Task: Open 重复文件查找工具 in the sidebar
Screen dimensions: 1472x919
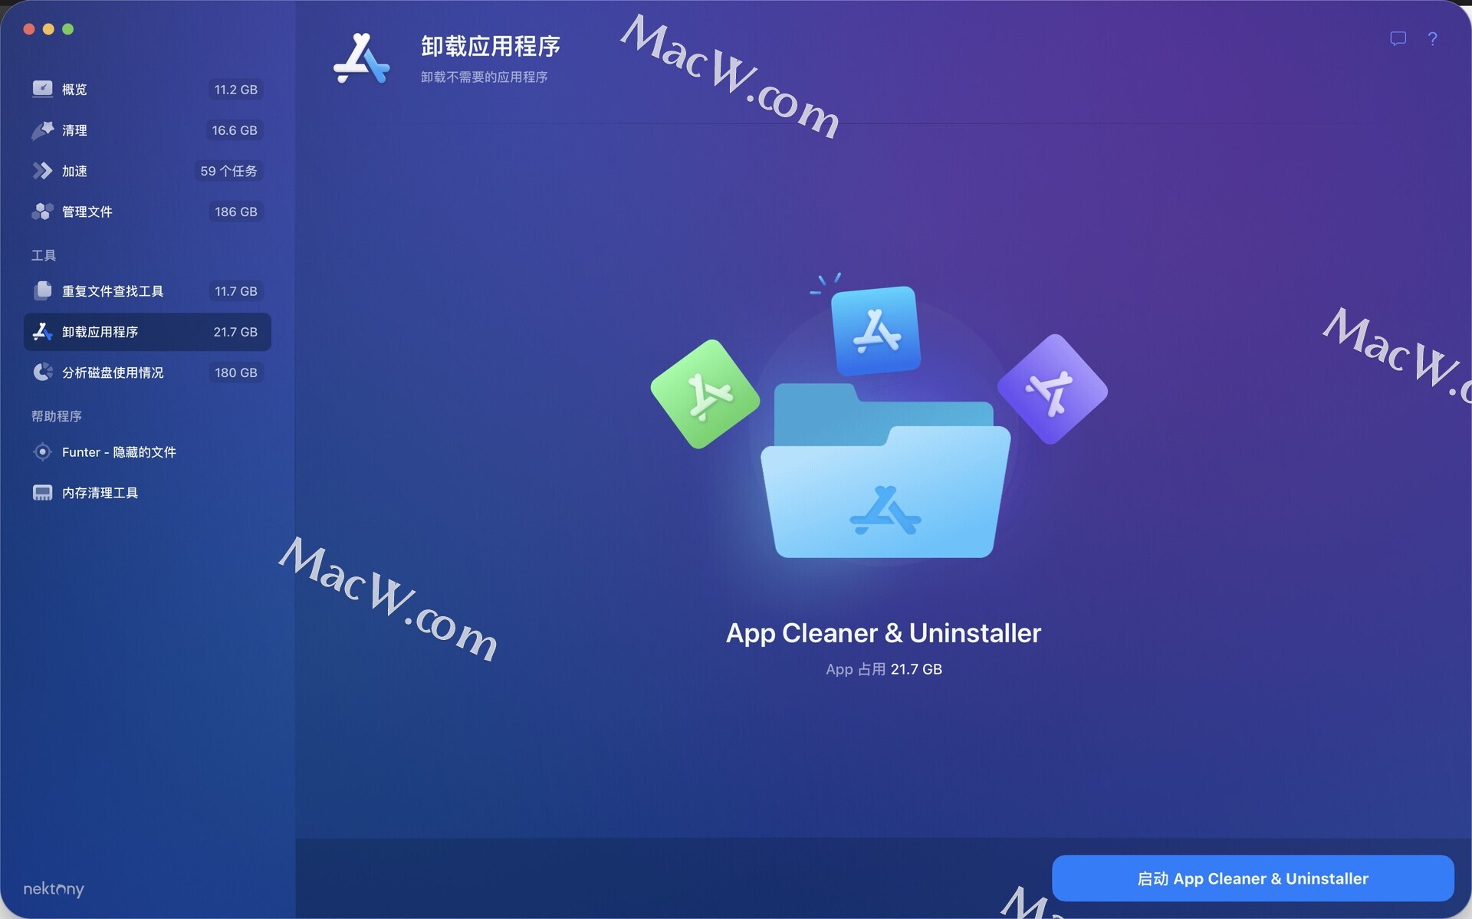Action: 147,291
